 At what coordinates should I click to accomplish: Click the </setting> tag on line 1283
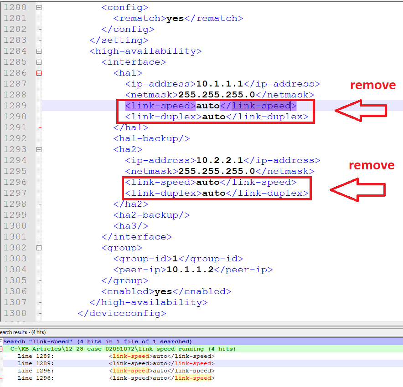(119, 40)
